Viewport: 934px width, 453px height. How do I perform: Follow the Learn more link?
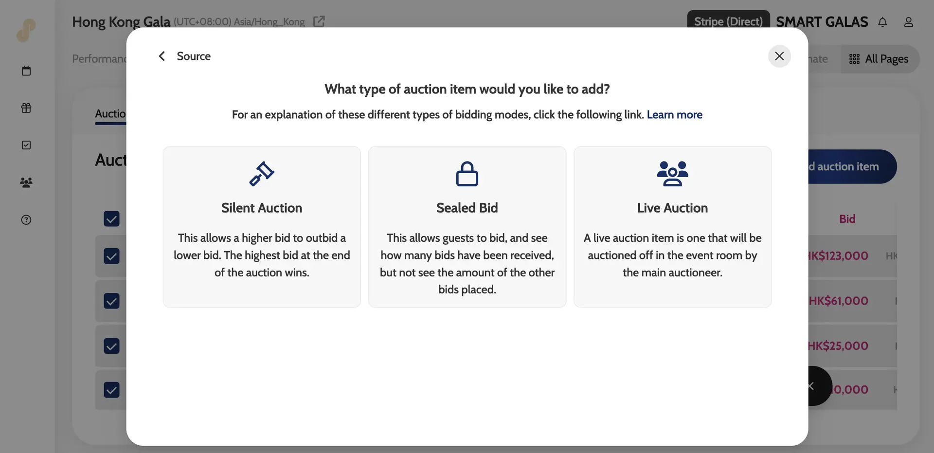click(674, 115)
